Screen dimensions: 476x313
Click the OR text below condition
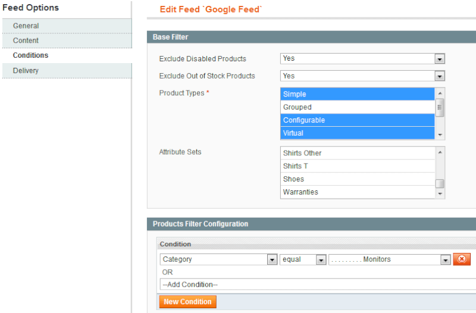tap(167, 273)
